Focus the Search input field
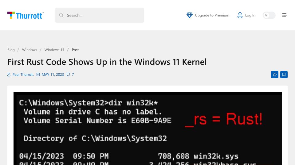 click(100, 15)
